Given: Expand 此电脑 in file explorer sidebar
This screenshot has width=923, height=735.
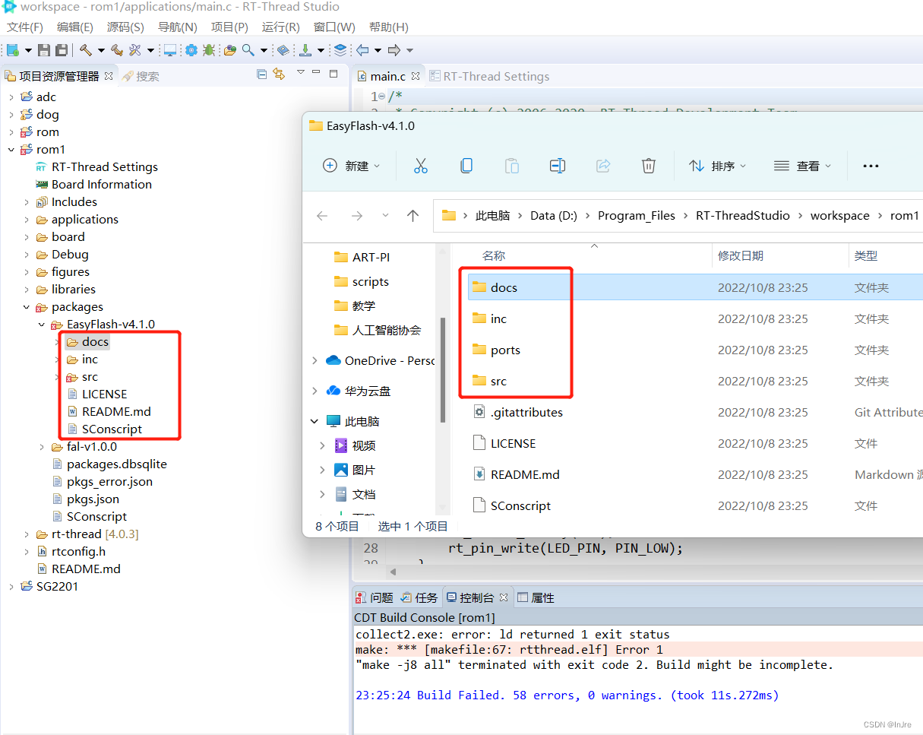Looking at the screenshot, I should 315,421.
